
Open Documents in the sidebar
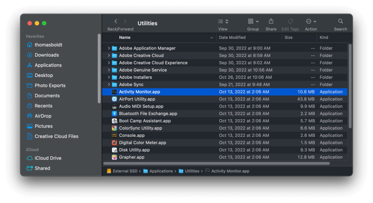pos(43,96)
